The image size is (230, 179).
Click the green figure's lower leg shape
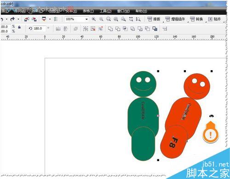(x=143, y=144)
